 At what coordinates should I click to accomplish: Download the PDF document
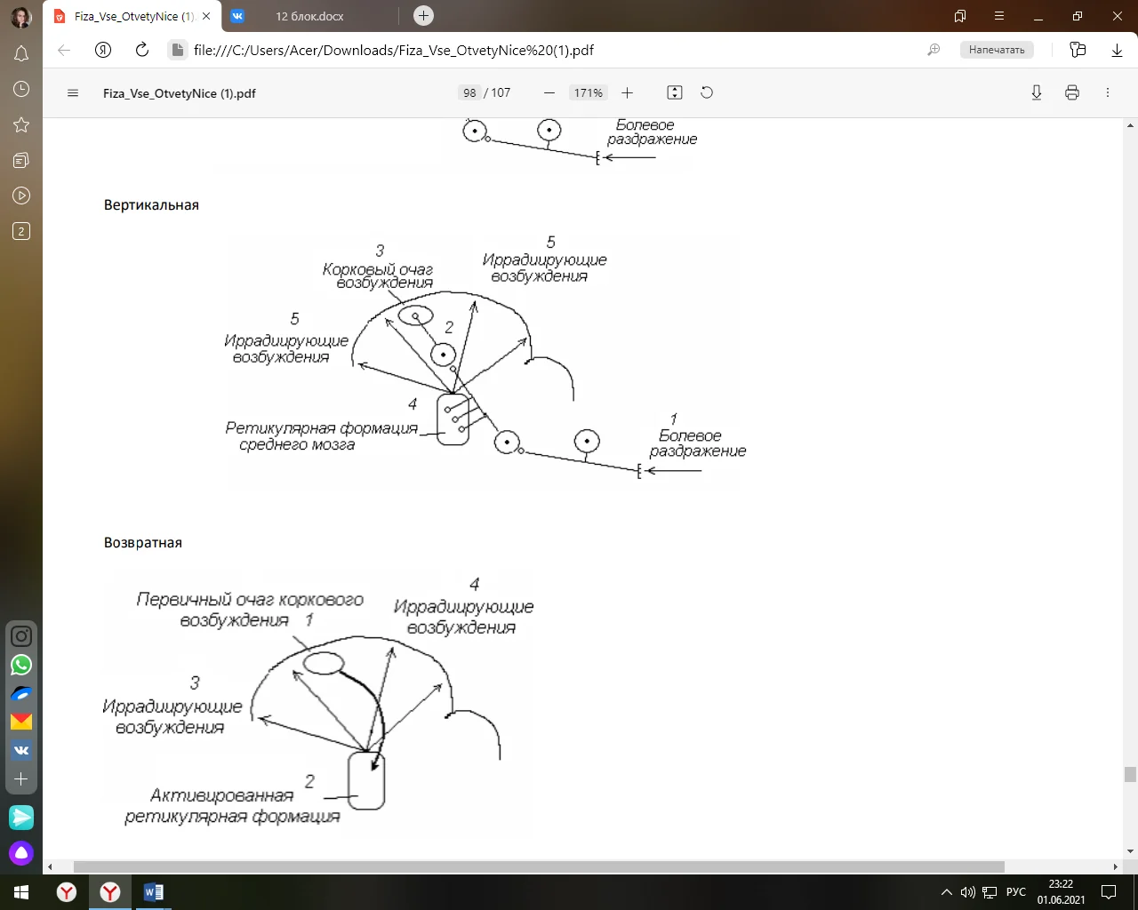pyautogui.click(x=1037, y=93)
